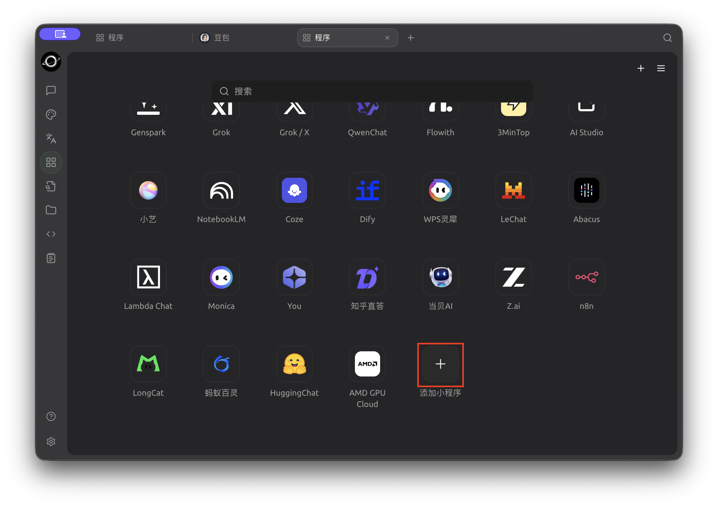This screenshot has width=718, height=507.
Task: Focus the 搜索 search field
Action: pyautogui.click(x=372, y=91)
